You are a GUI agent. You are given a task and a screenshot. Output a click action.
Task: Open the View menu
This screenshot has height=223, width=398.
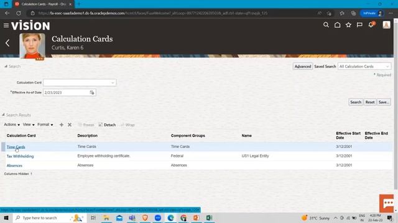29,125
